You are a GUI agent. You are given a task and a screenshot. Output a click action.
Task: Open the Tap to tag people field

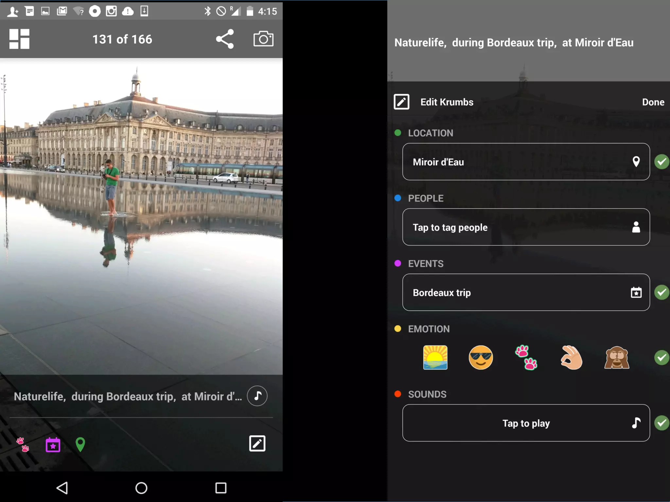point(526,227)
